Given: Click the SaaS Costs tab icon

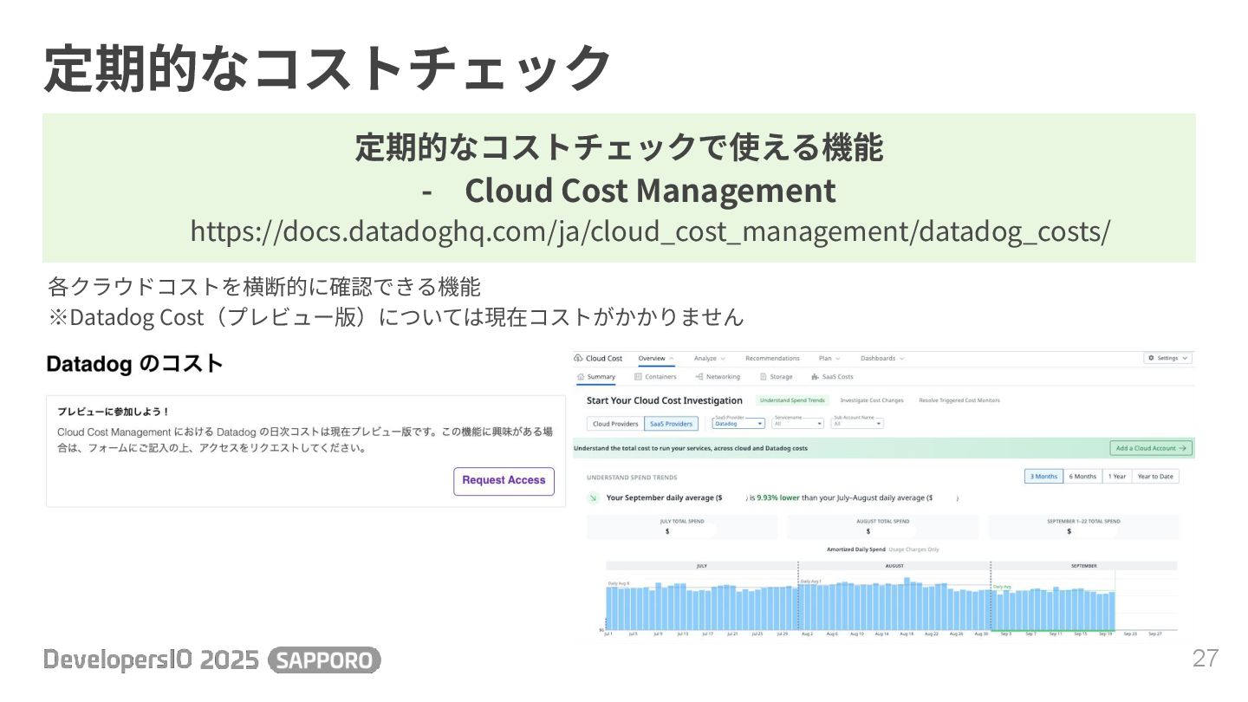Looking at the screenshot, I should point(815,377).
